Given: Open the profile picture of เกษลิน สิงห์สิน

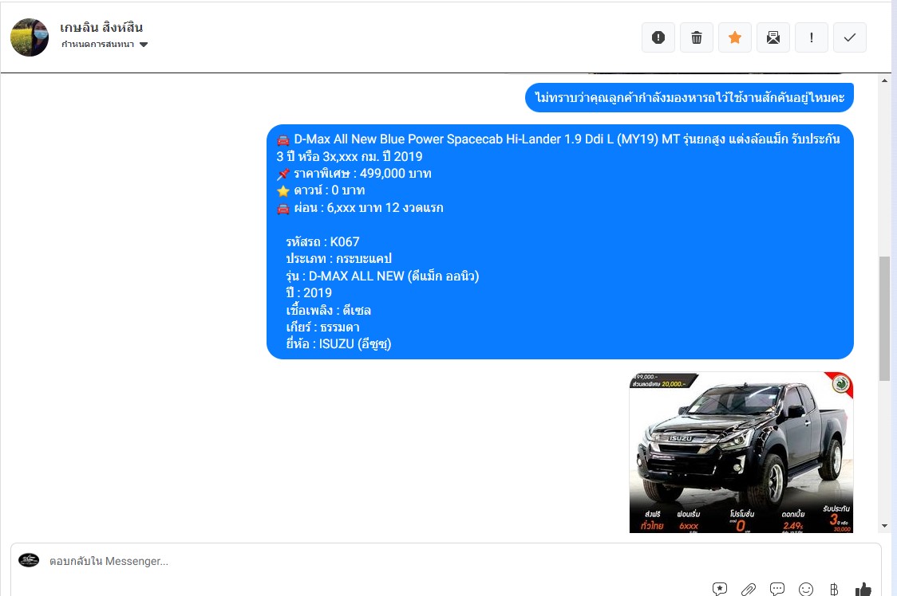Looking at the screenshot, I should coord(30,37).
